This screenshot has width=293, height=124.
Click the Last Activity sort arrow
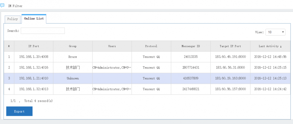click(x=281, y=46)
